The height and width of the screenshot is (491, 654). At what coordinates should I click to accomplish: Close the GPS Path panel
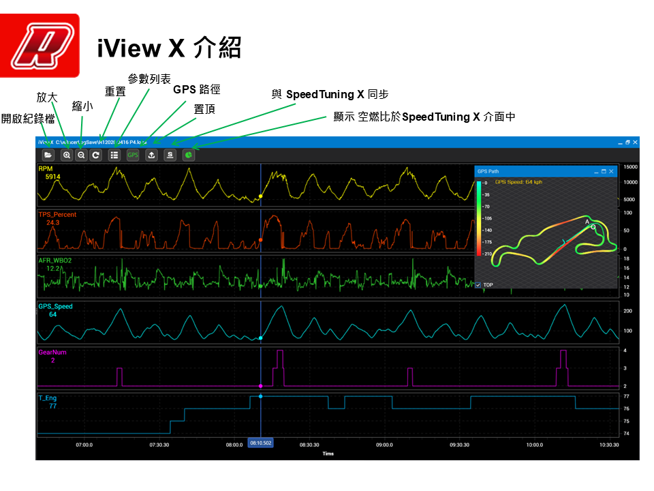pos(612,171)
